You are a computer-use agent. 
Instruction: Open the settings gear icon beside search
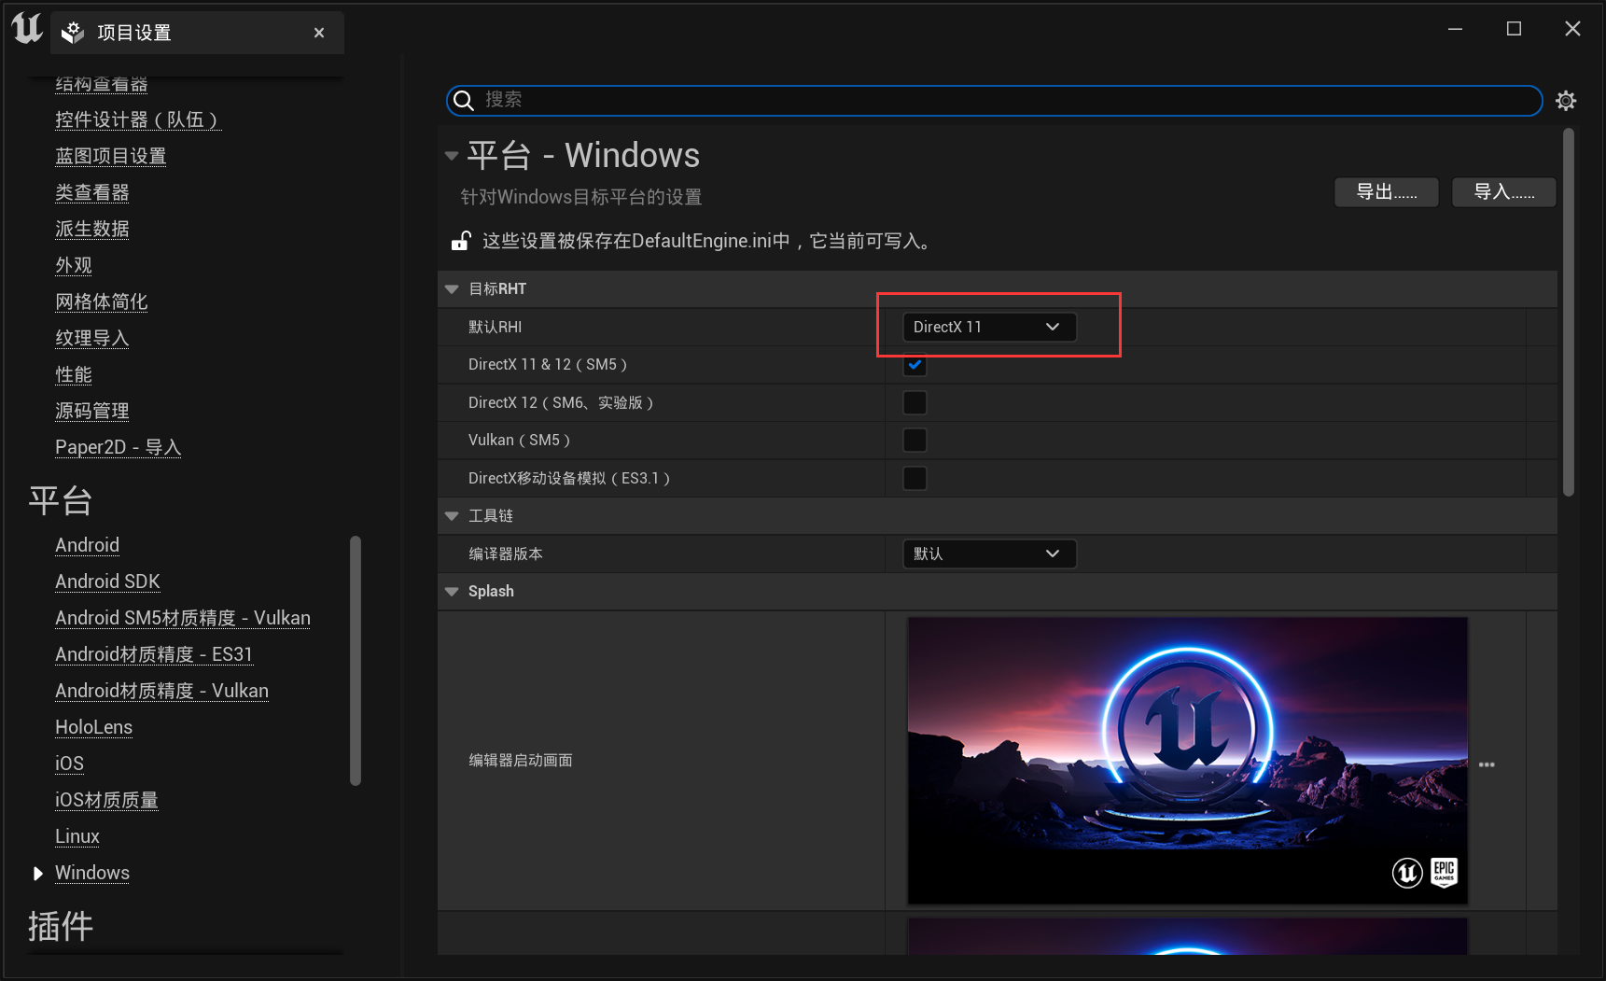coord(1566,100)
